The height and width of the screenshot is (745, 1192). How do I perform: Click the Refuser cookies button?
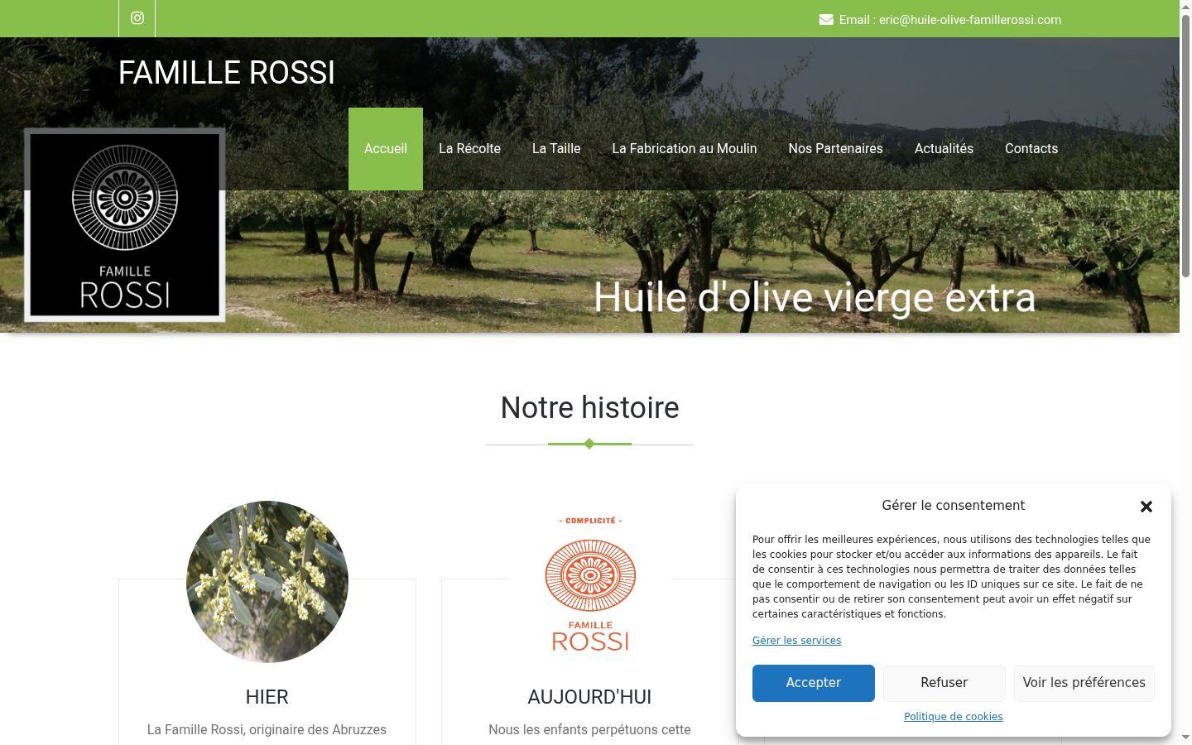(944, 683)
